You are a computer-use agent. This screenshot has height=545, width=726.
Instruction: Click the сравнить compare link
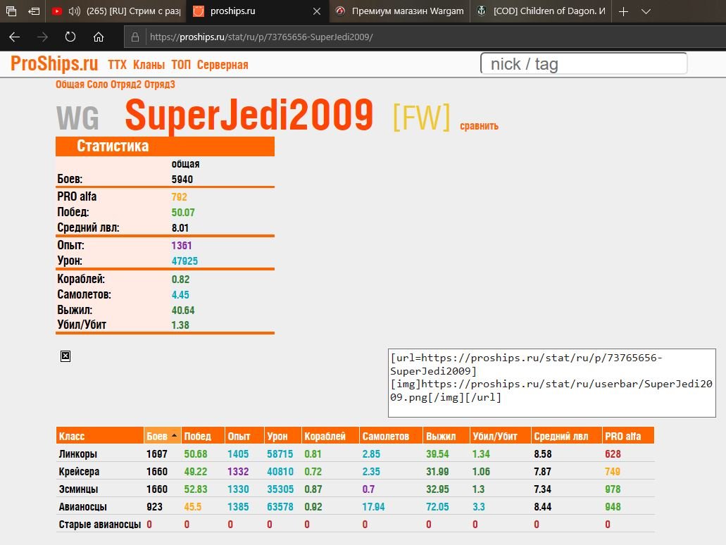[480, 126]
